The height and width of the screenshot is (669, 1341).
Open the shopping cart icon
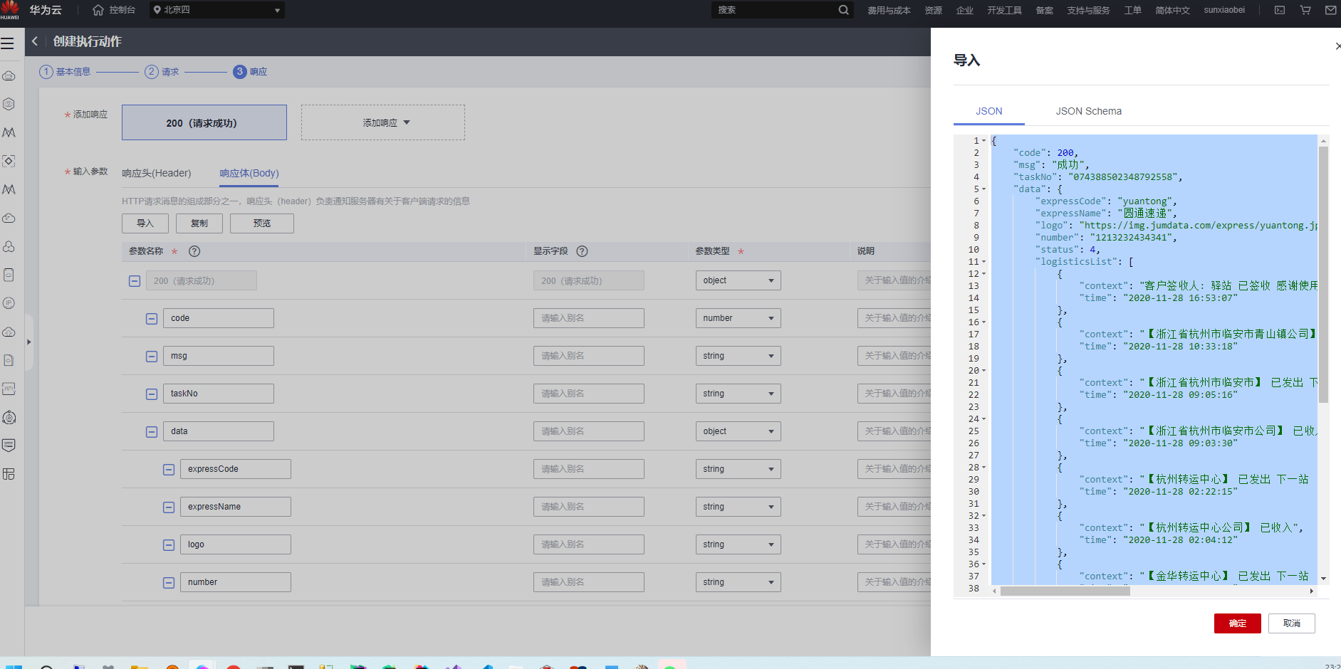[1305, 10]
